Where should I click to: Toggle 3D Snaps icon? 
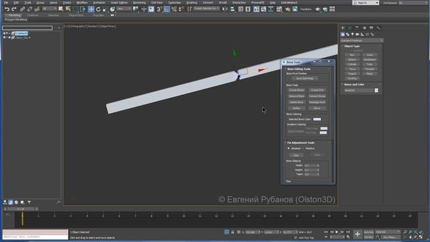[x=159, y=9]
